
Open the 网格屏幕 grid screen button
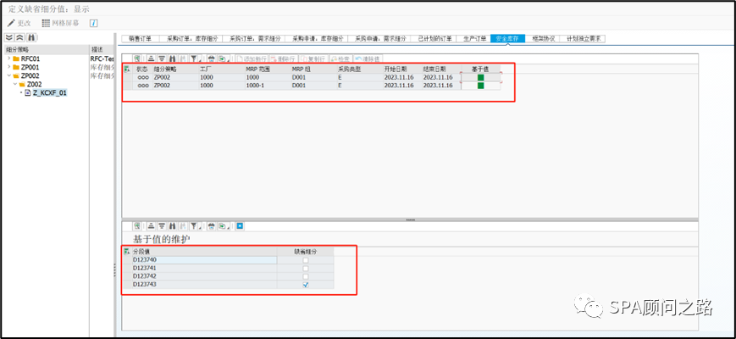click(60, 23)
